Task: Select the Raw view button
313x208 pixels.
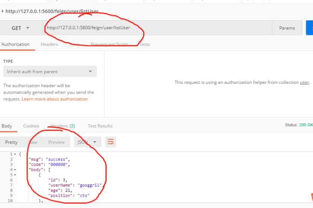Action: tap(33, 142)
